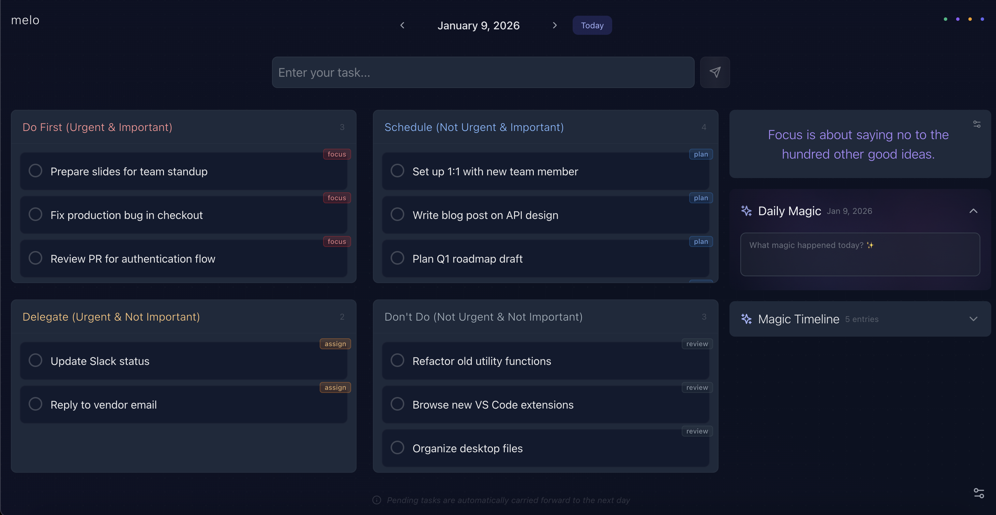Click the info icon beside pending tasks note
996x515 pixels.
pyautogui.click(x=376, y=500)
